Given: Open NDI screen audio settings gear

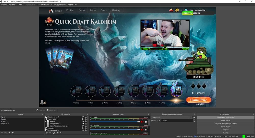Looking at the screenshot, I should coord(146,122).
